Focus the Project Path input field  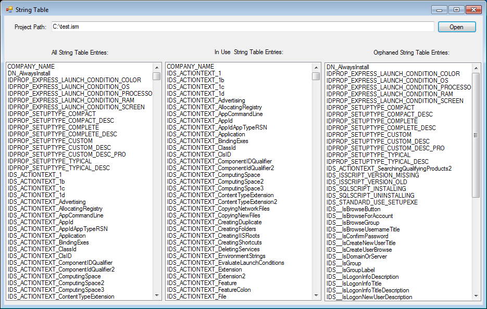click(243, 27)
